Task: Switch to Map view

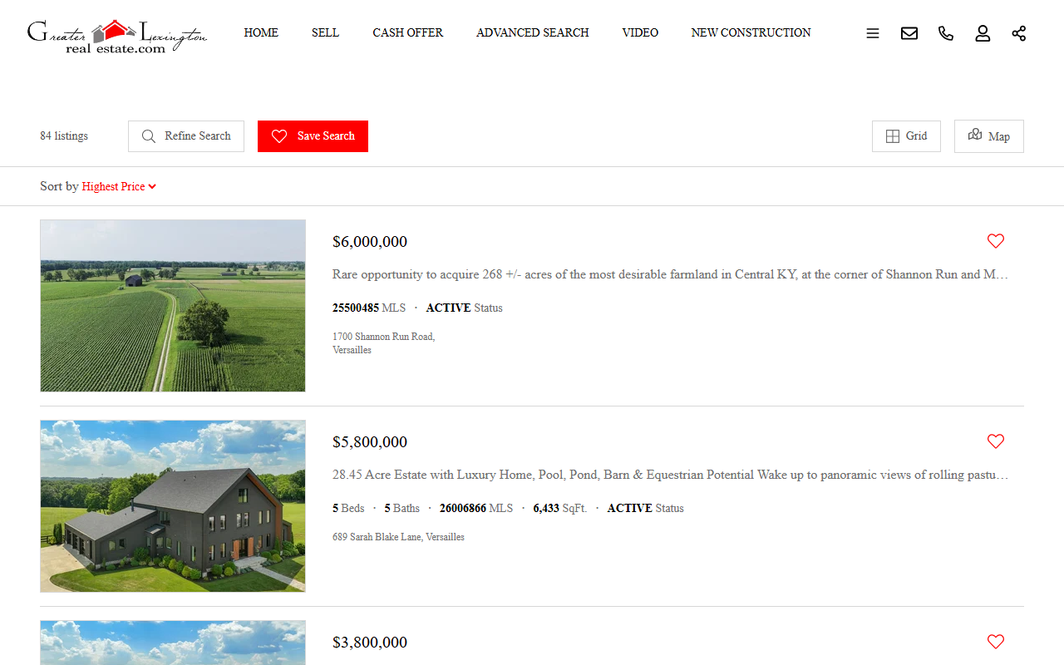Action: [x=989, y=136]
